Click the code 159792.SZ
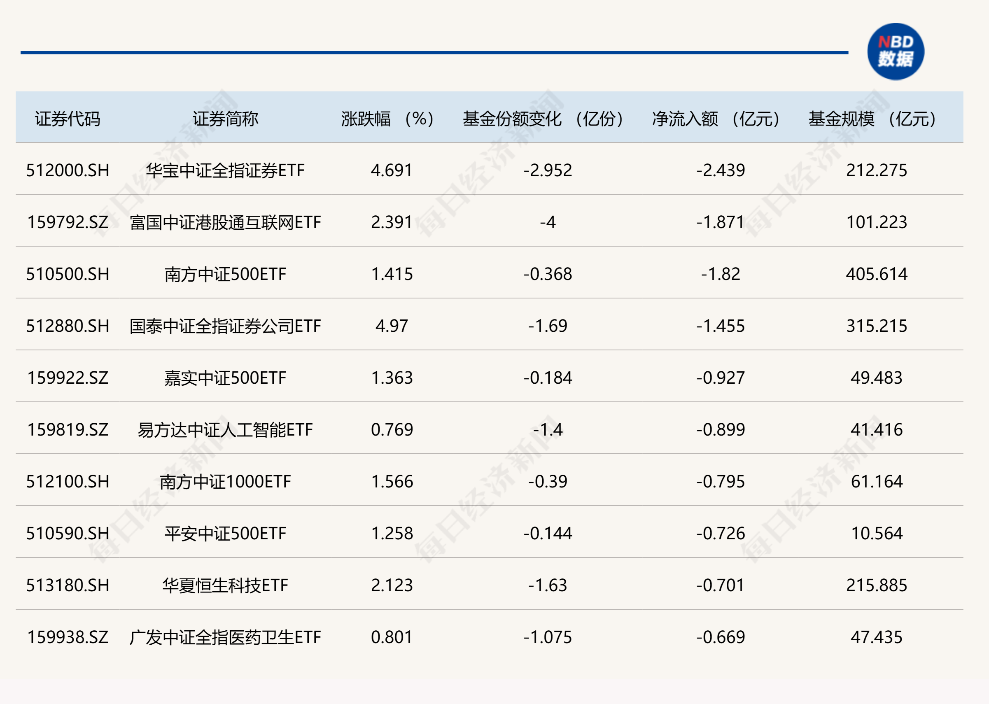Image resolution: width=989 pixels, height=704 pixels. [x=68, y=222]
